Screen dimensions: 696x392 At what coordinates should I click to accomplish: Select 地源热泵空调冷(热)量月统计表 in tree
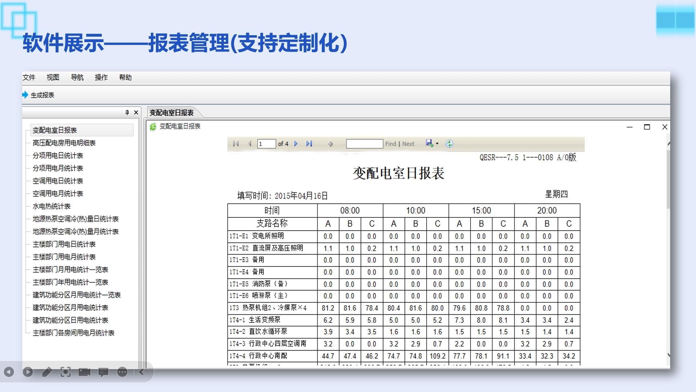point(76,232)
